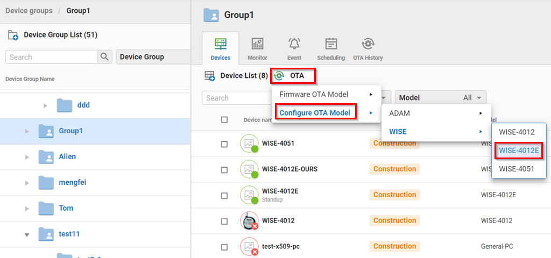Open the Monitor tab icon
The height and width of the screenshot is (258, 551).
tap(257, 45)
